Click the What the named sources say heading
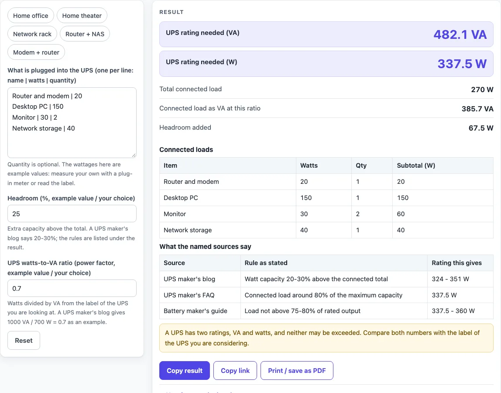Viewport: 501px width, 393px height. click(205, 247)
